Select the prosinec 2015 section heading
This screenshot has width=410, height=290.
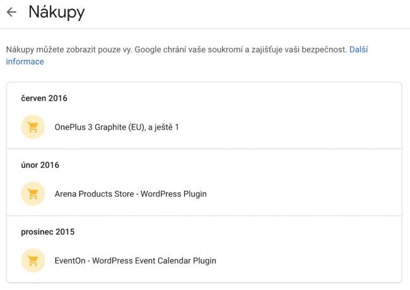click(48, 232)
